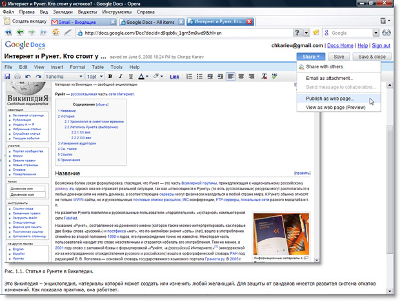Center-align the text

click(x=241, y=76)
